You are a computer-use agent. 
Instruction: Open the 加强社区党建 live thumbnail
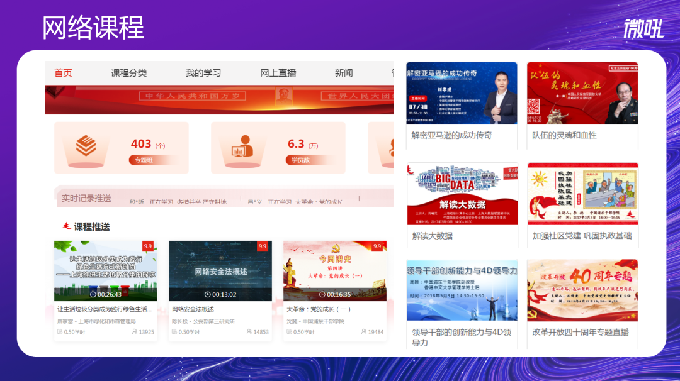(583, 194)
